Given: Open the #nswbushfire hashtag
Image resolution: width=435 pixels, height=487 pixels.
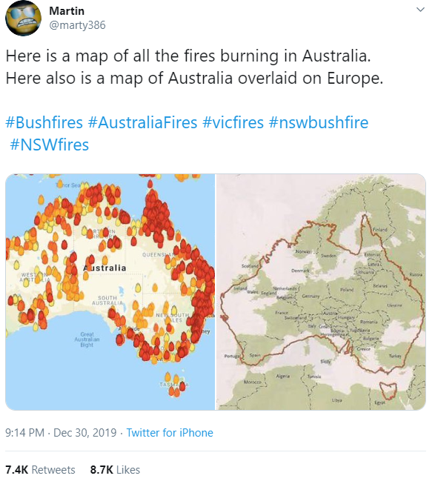Looking at the screenshot, I should [x=319, y=122].
